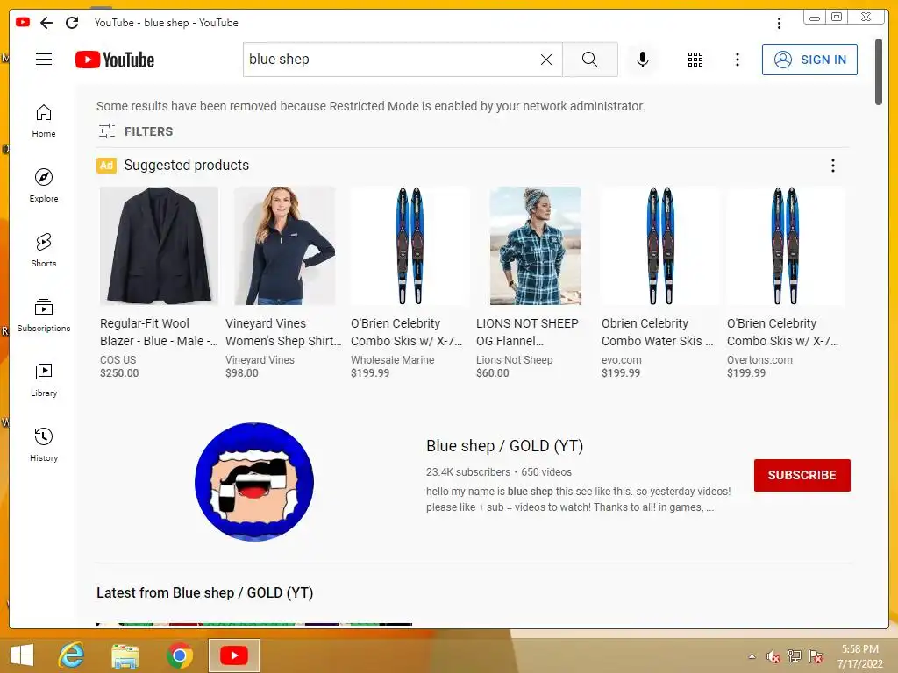
Task: Click LIONS NOT SHEEP OG Flannel title
Action: 527,332
